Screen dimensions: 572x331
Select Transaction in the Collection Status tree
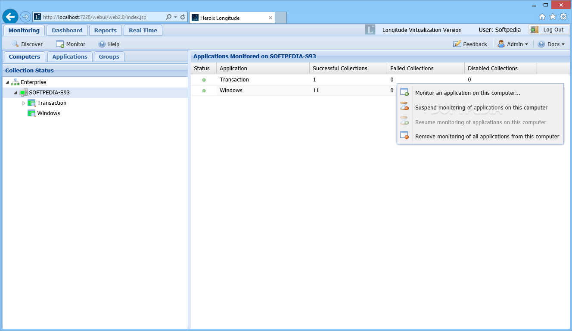tap(52, 103)
